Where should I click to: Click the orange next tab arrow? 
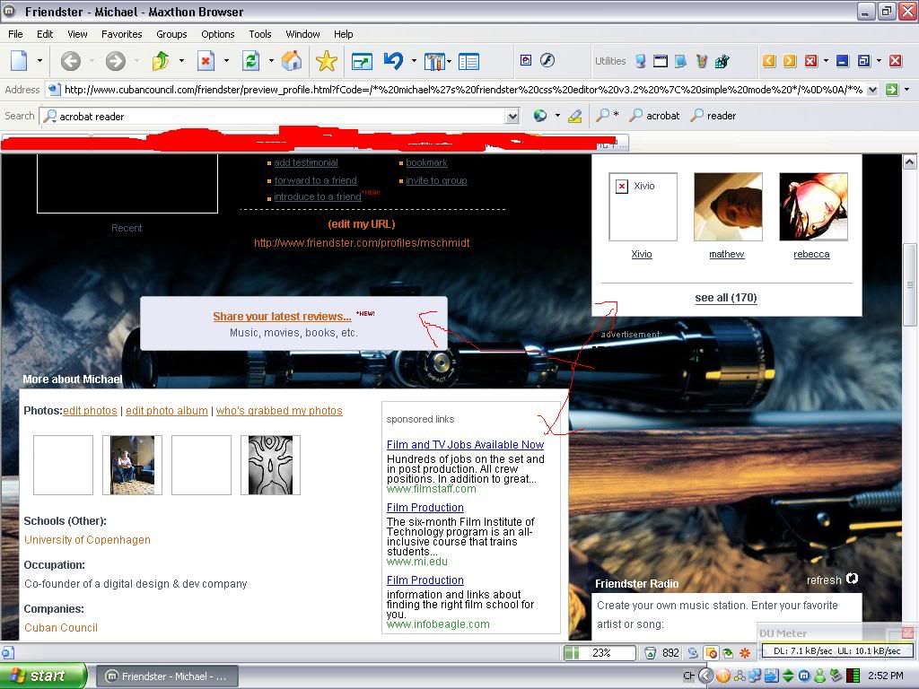[x=790, y=61]
